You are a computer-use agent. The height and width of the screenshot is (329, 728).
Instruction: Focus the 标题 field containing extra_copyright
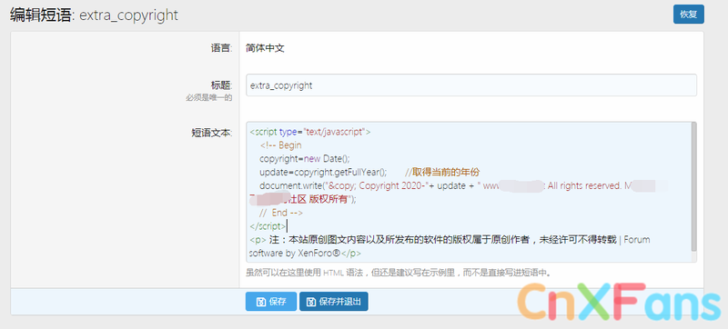coord(471,85)
